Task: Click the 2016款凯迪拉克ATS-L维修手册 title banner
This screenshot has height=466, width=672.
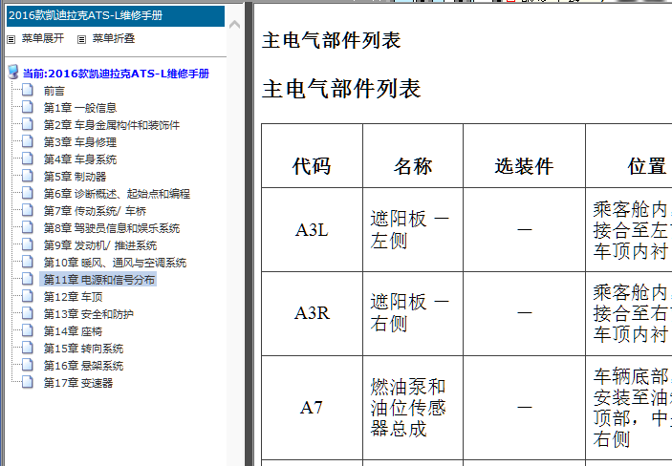Action: [116, 16]
